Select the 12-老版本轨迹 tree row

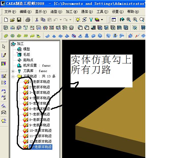pyautogui.click(x=40, y=141)
